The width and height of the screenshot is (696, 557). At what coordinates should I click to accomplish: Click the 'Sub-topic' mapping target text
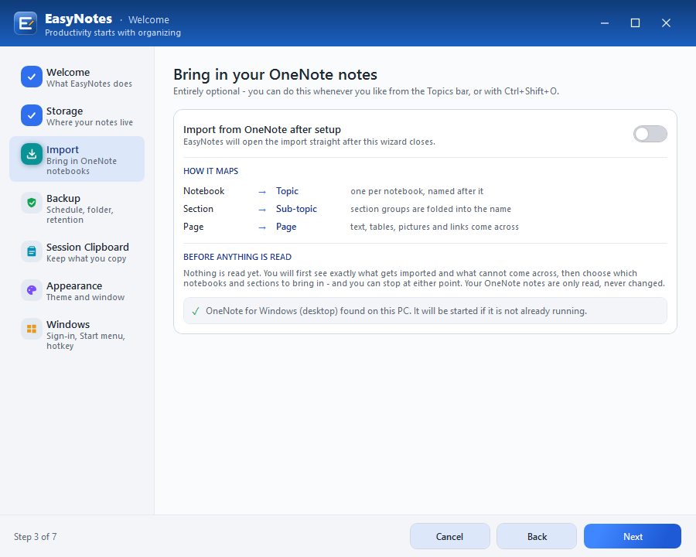296,209
